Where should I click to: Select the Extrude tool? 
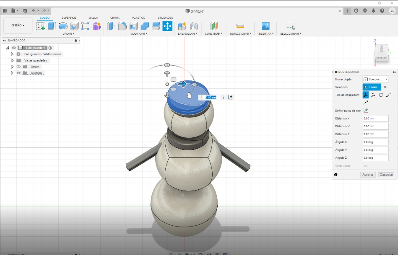(52, 26)
